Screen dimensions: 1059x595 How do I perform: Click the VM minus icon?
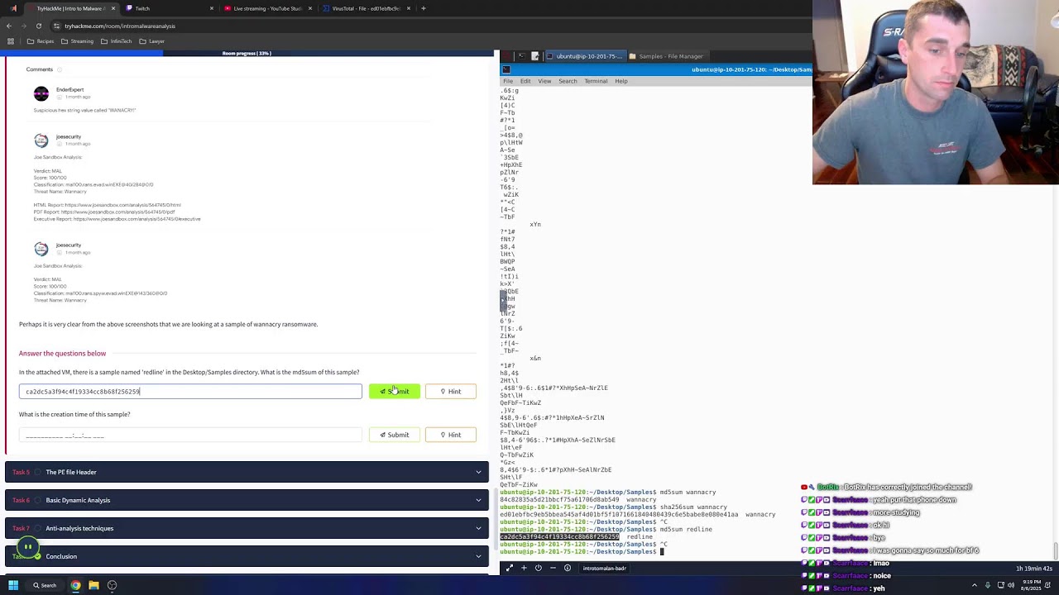pos(553,568)
